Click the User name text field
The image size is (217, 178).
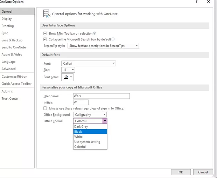(x=101, y=96)
